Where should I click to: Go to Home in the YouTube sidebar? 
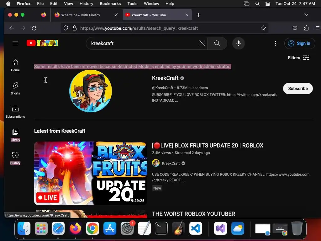(15, 66)
